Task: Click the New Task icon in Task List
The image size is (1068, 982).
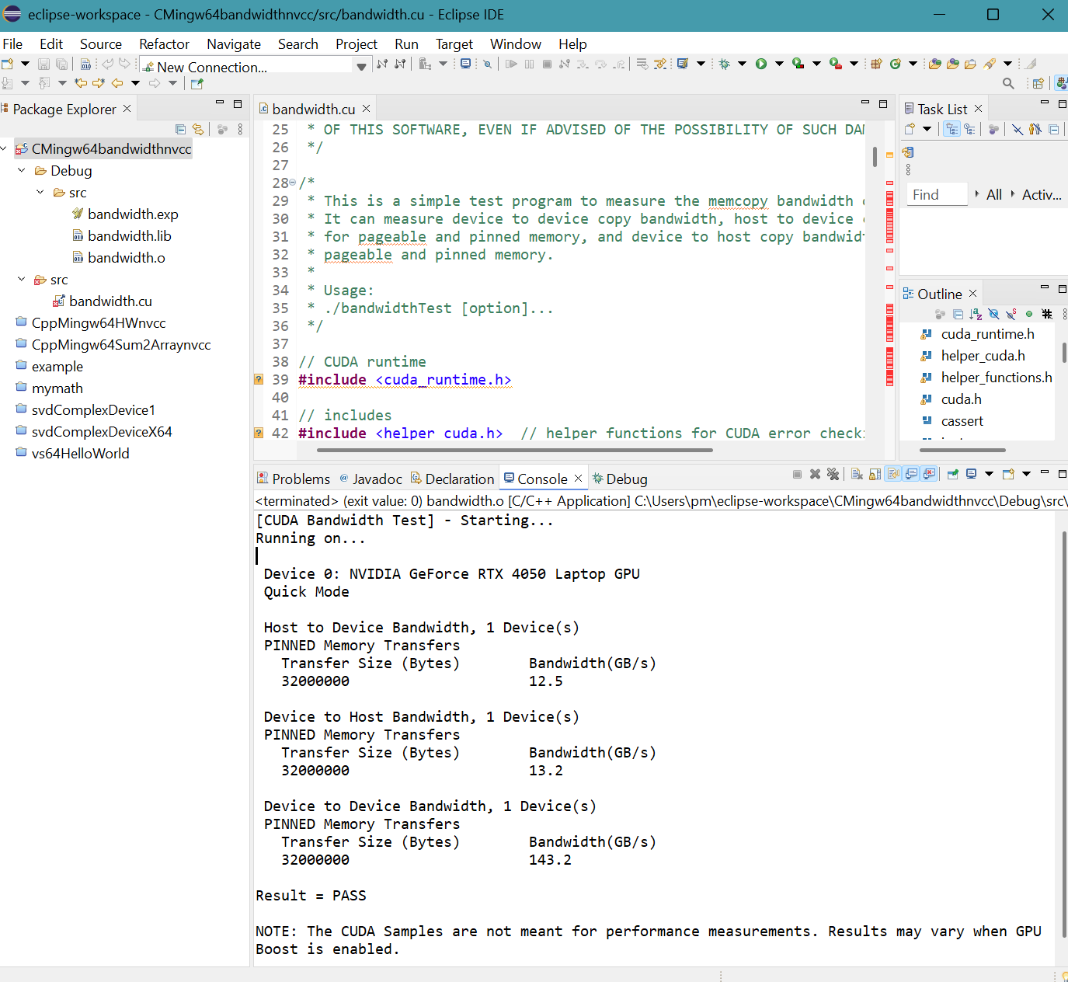Action: (910, 129)
